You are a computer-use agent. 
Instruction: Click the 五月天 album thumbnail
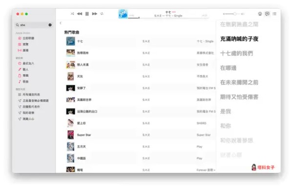click(71, 147)
